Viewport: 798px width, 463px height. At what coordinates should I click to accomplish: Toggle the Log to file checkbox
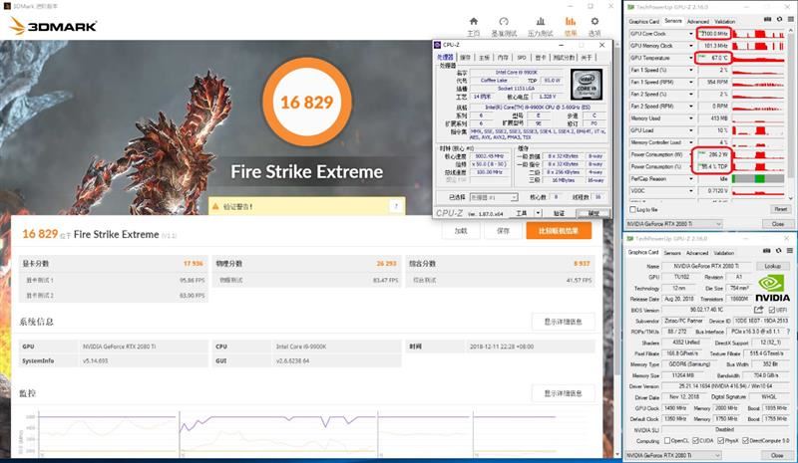point(633,209)
